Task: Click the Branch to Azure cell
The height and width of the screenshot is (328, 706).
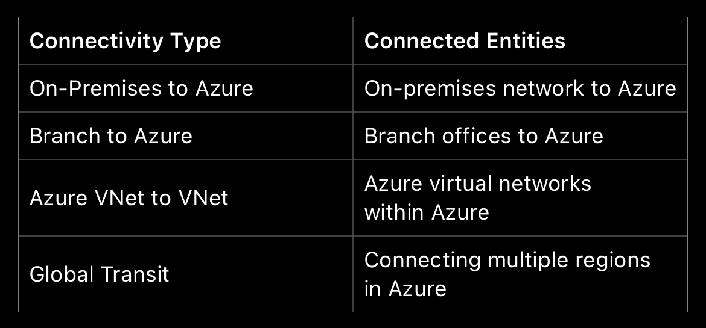Action: [111, 136]
